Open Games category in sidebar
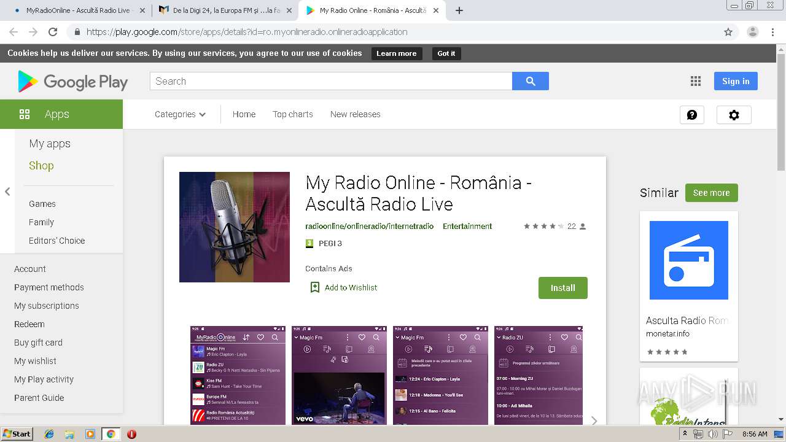 tap(42, 204)
